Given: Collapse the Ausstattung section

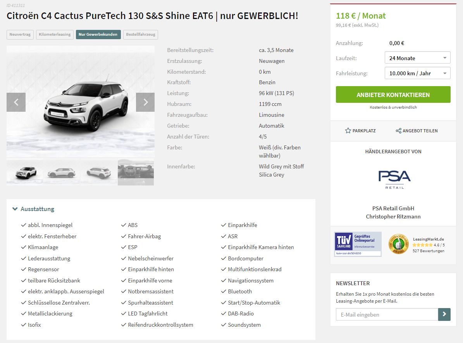Looking at the screenshot, I should tap(15, 209).
